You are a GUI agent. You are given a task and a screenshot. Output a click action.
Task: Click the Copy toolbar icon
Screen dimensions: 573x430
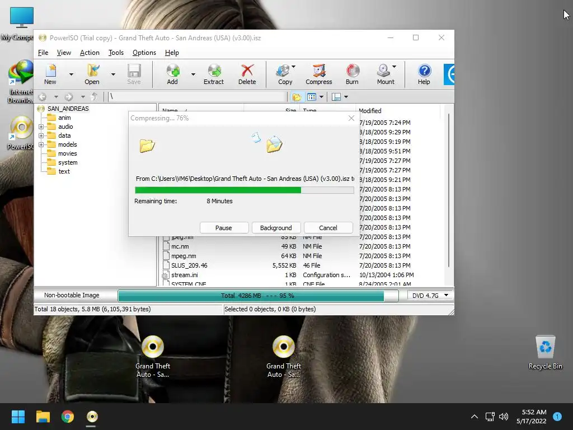[x=285, y=74]
